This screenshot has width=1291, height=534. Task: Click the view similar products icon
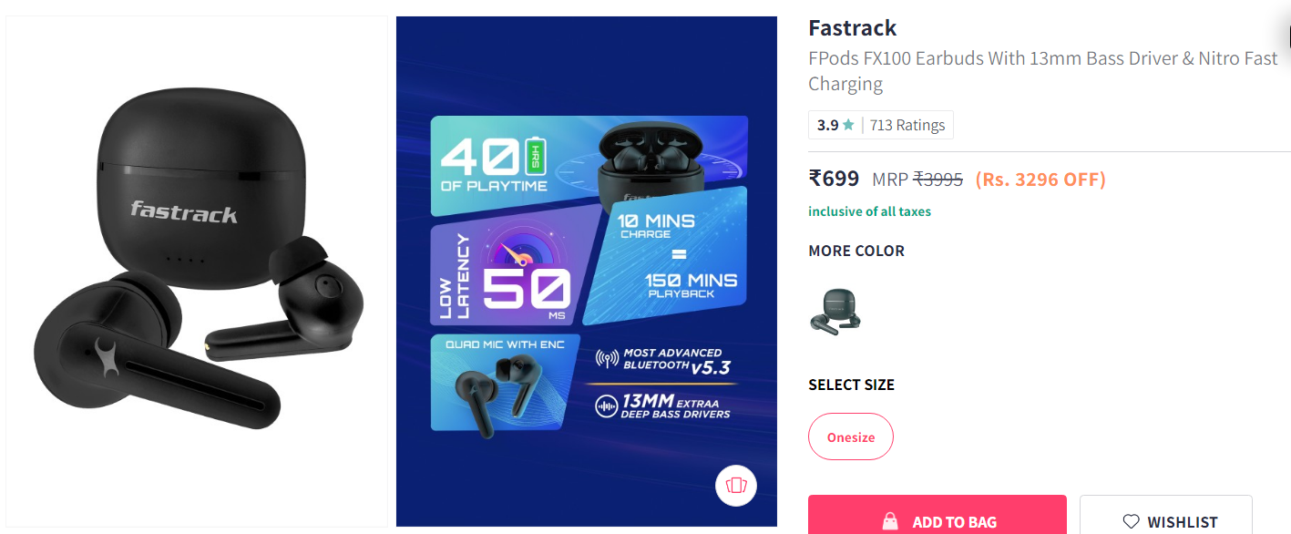coord(736,485)
